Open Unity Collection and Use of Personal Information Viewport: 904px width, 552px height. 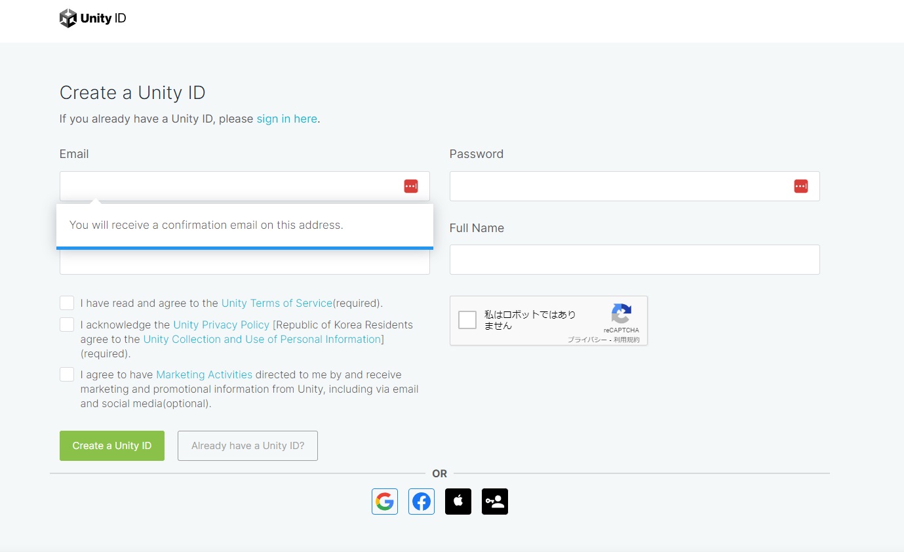click(x=262, y=339)
